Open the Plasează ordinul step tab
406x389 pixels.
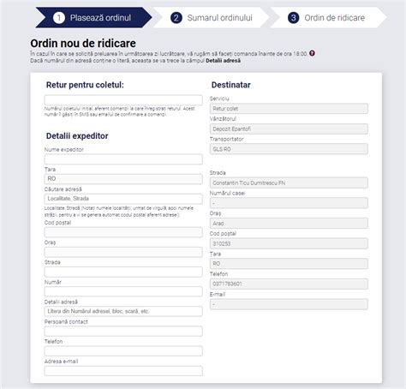tap(93, 18)
